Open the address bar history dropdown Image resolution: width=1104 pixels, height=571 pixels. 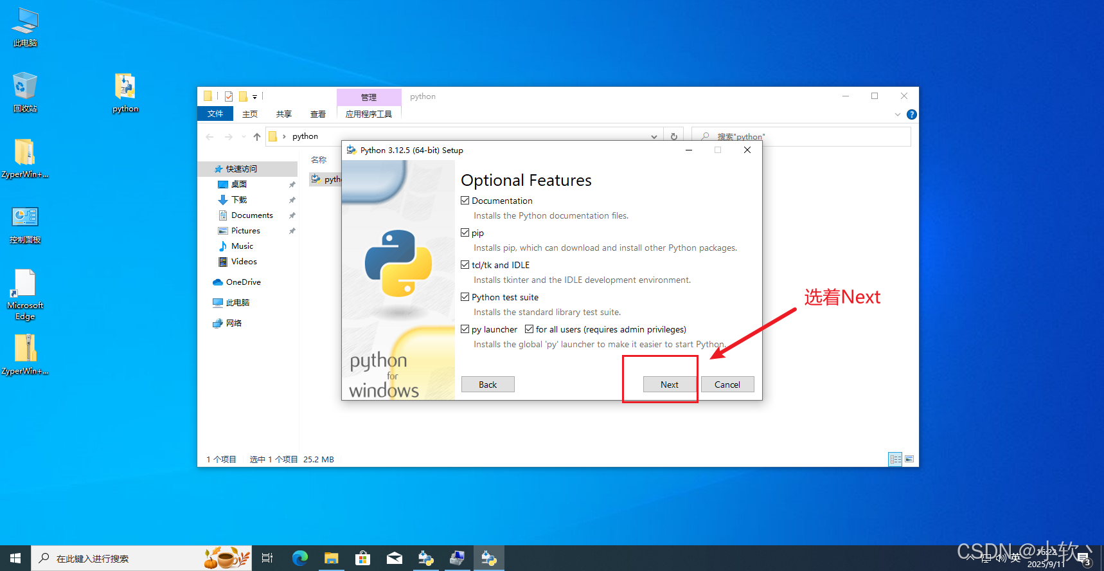654,136
